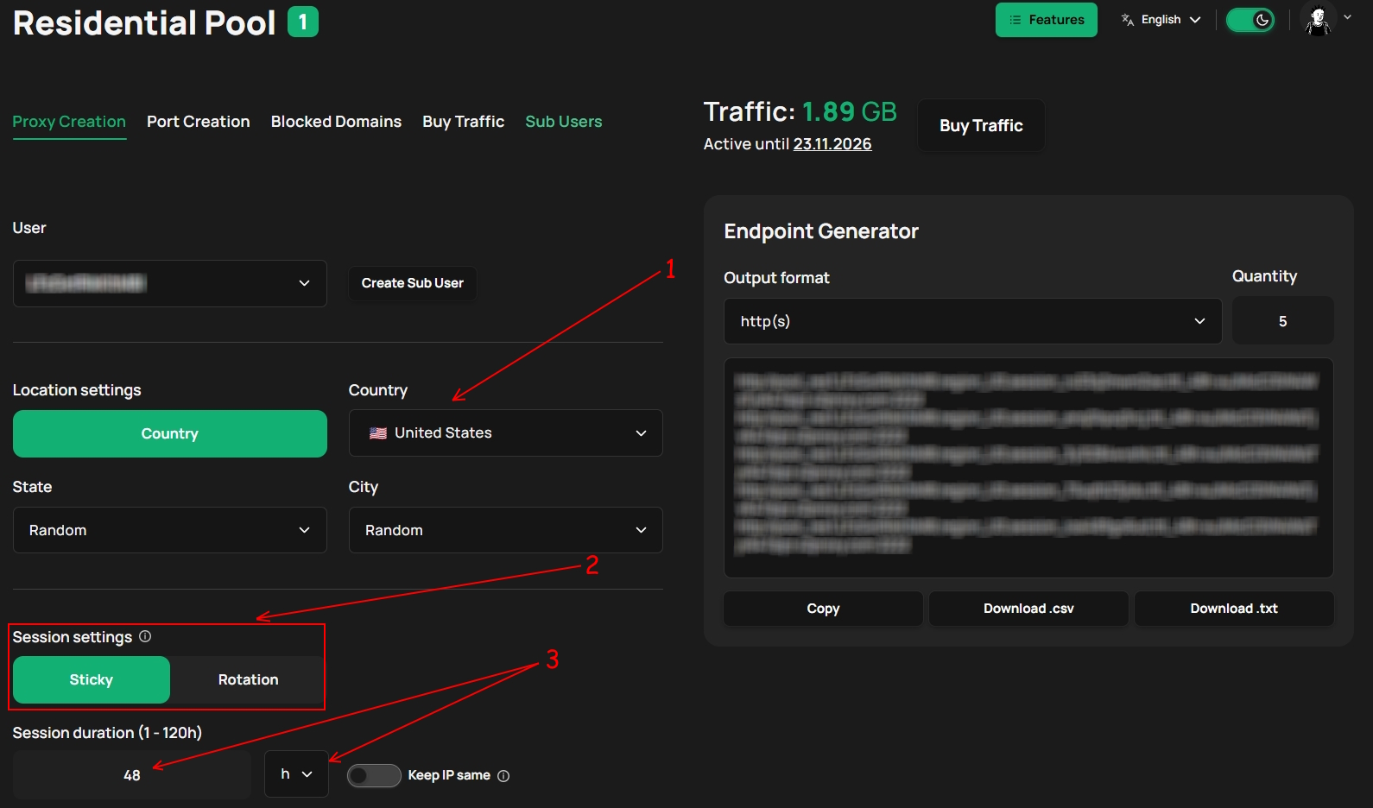Viewport: 1373px width, 808px height.
Task: Open the Port Creation tab
Action: pyautogui.click(x=199, y=122)
